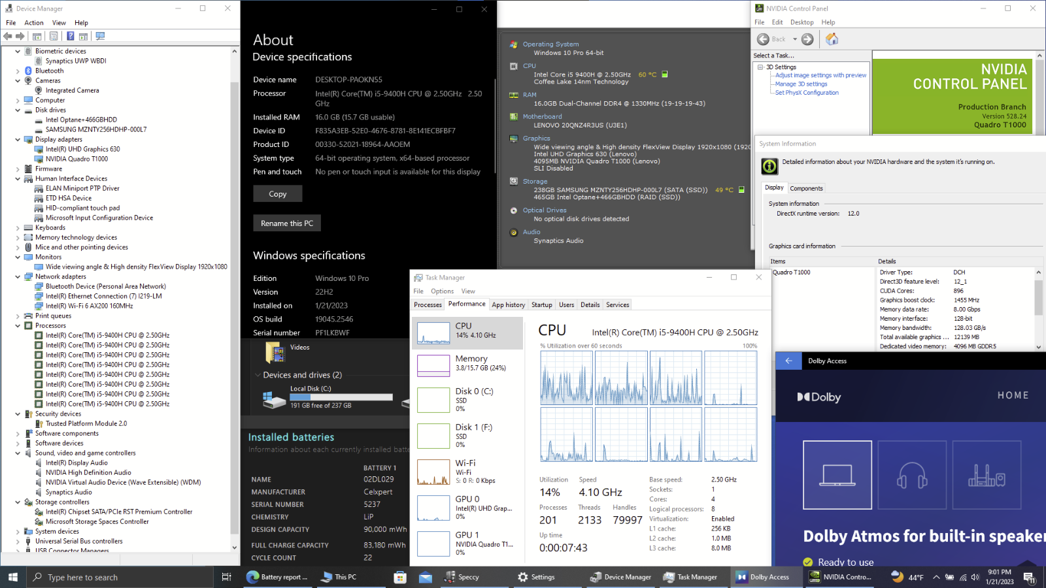The image size is (1046, 588).
Task: Click Local Disk C: usage bar
Action: 341,397
